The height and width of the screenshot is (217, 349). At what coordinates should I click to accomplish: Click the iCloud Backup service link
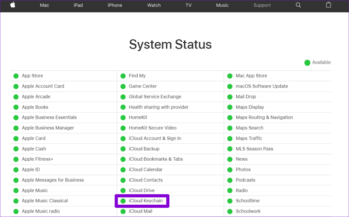click(144, 149)
